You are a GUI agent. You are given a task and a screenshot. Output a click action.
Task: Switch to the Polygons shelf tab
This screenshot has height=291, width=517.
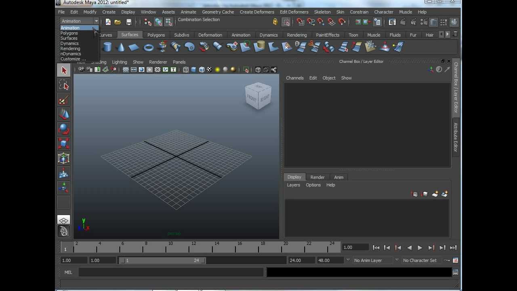[x=156, y=35]
